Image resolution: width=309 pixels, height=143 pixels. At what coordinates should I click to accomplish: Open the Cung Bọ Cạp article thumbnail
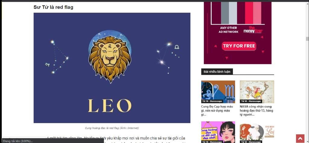point(218,92)
